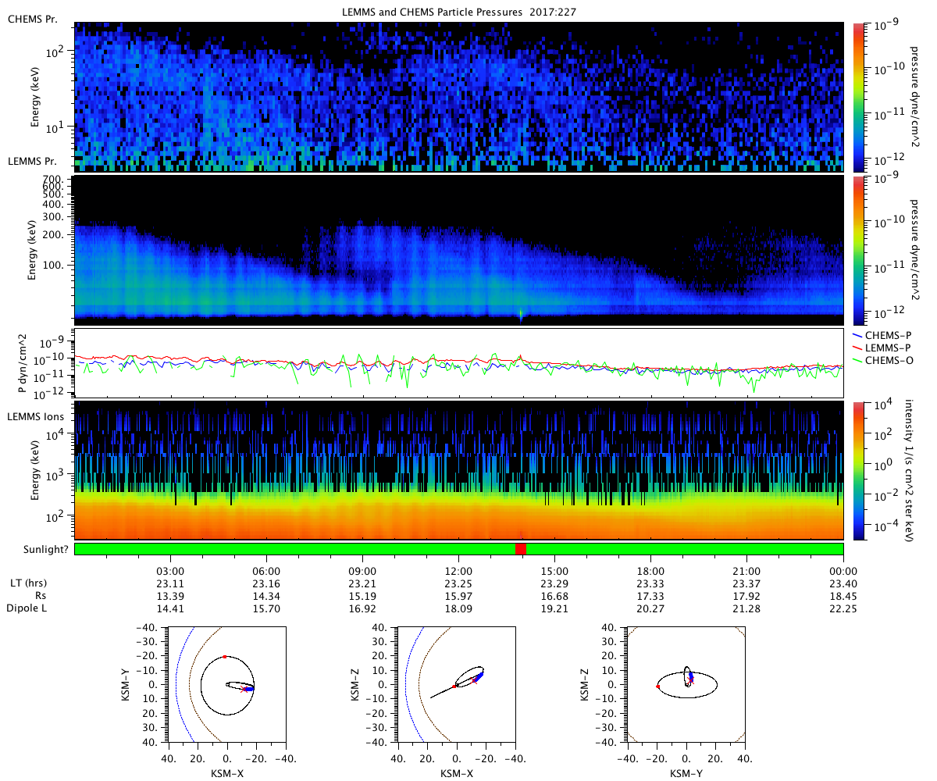Click the 21:00 time tick label
This screenshot has height=781, width=937.
(x=747, y=571)
